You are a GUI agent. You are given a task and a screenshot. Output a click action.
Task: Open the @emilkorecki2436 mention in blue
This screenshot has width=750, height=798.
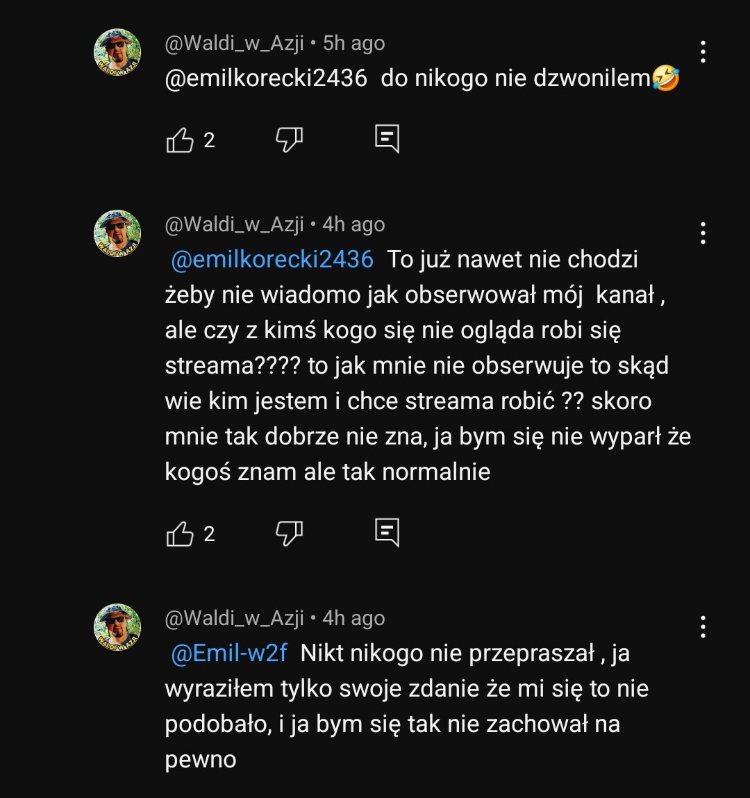[x=272, y=260]
